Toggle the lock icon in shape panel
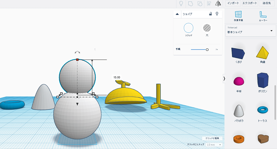Viewport: 277px width, 149px height. [211, 14]
